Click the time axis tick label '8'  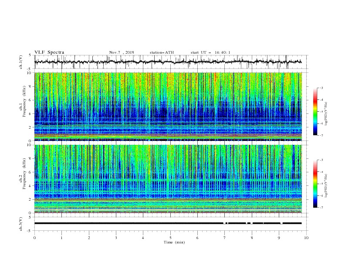coord(252,238)
